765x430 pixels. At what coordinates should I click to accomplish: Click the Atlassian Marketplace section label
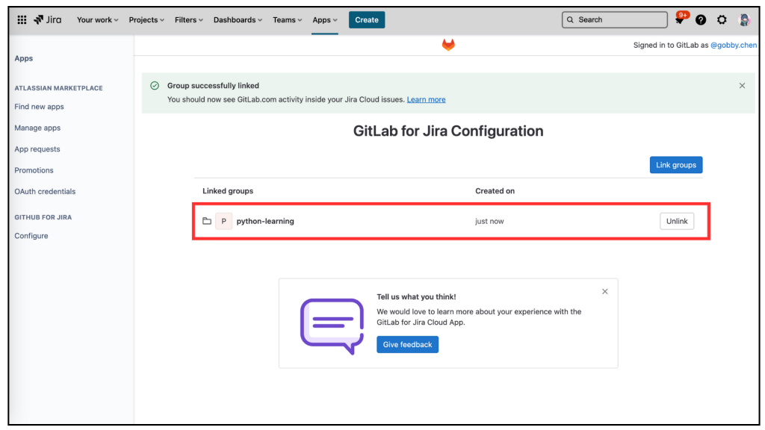click(58, 88)
